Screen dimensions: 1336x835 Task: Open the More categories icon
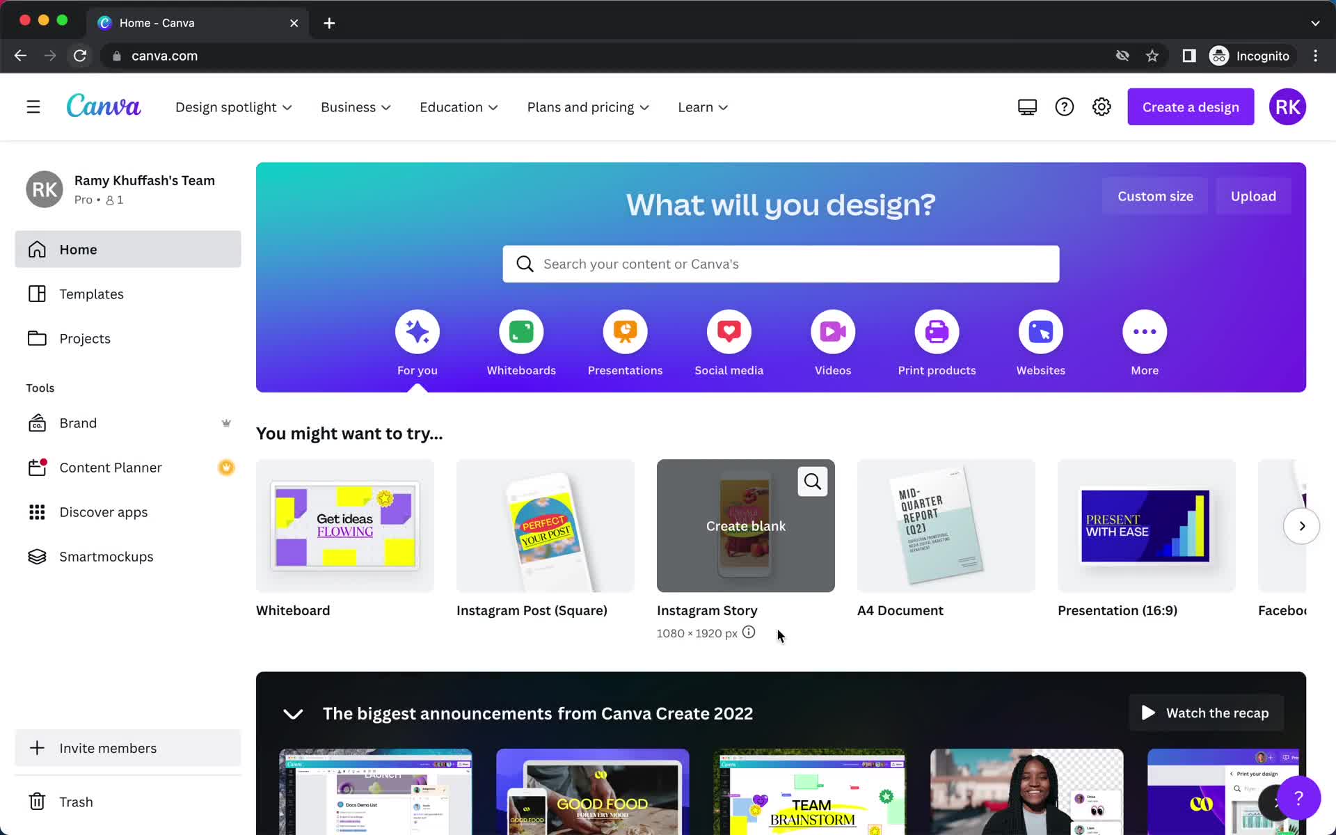[1145, 332]
